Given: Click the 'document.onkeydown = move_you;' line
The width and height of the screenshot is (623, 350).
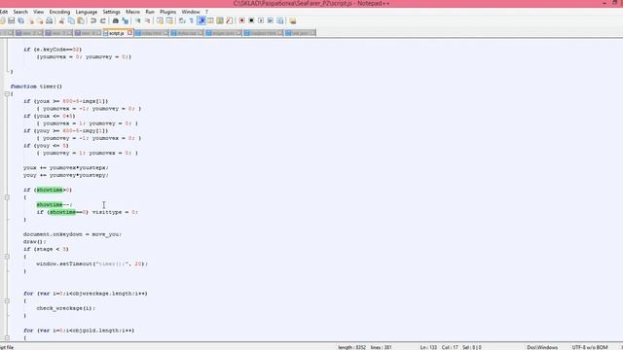Looking at the screenshot, I should [72, 234].
